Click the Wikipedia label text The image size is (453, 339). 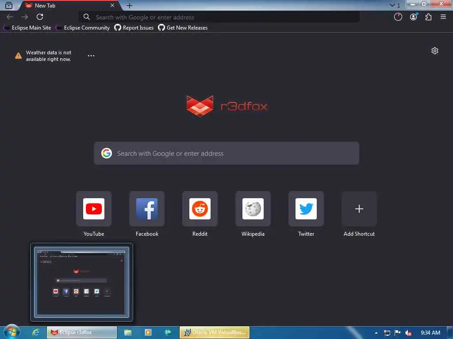pyautogui.click(x=253, y=234)
